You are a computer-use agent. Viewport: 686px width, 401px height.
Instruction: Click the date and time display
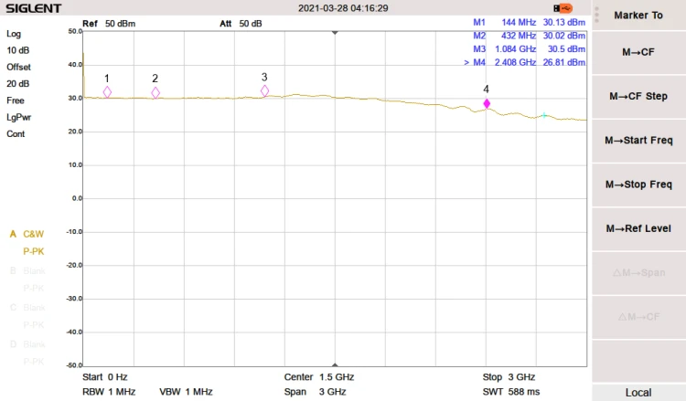coord(343,8)
